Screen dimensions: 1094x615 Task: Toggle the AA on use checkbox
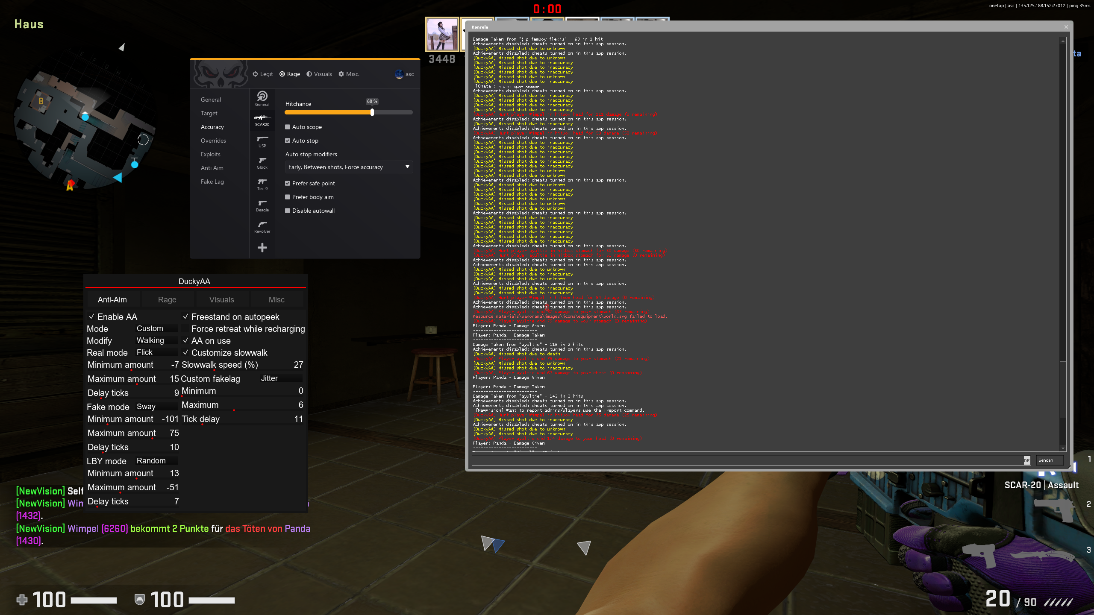tap(185, 340)
